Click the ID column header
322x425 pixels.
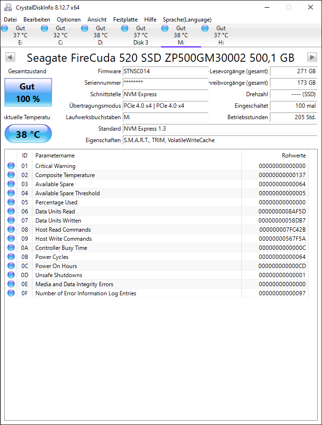[x=25, y=156]
